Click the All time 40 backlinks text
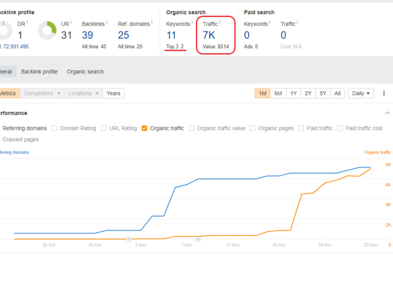The height and width of the screenshot is (295, 393). pos(94,47)
